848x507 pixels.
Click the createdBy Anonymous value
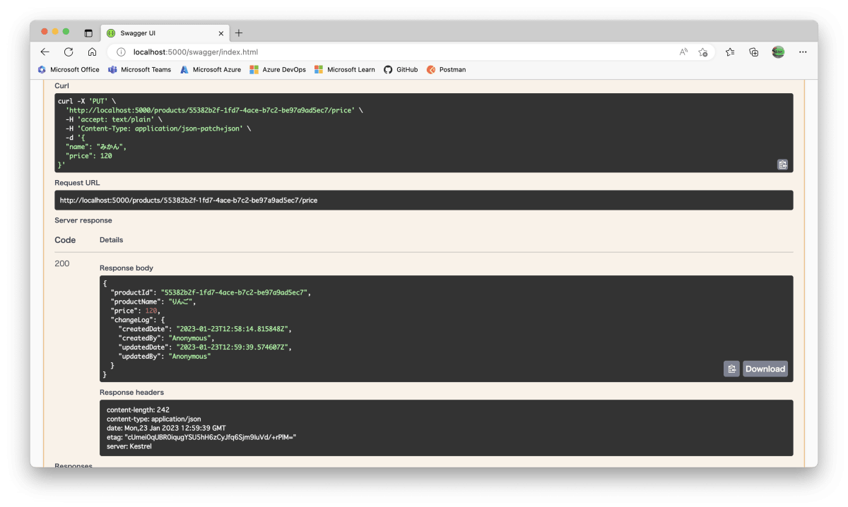(191, 338)
